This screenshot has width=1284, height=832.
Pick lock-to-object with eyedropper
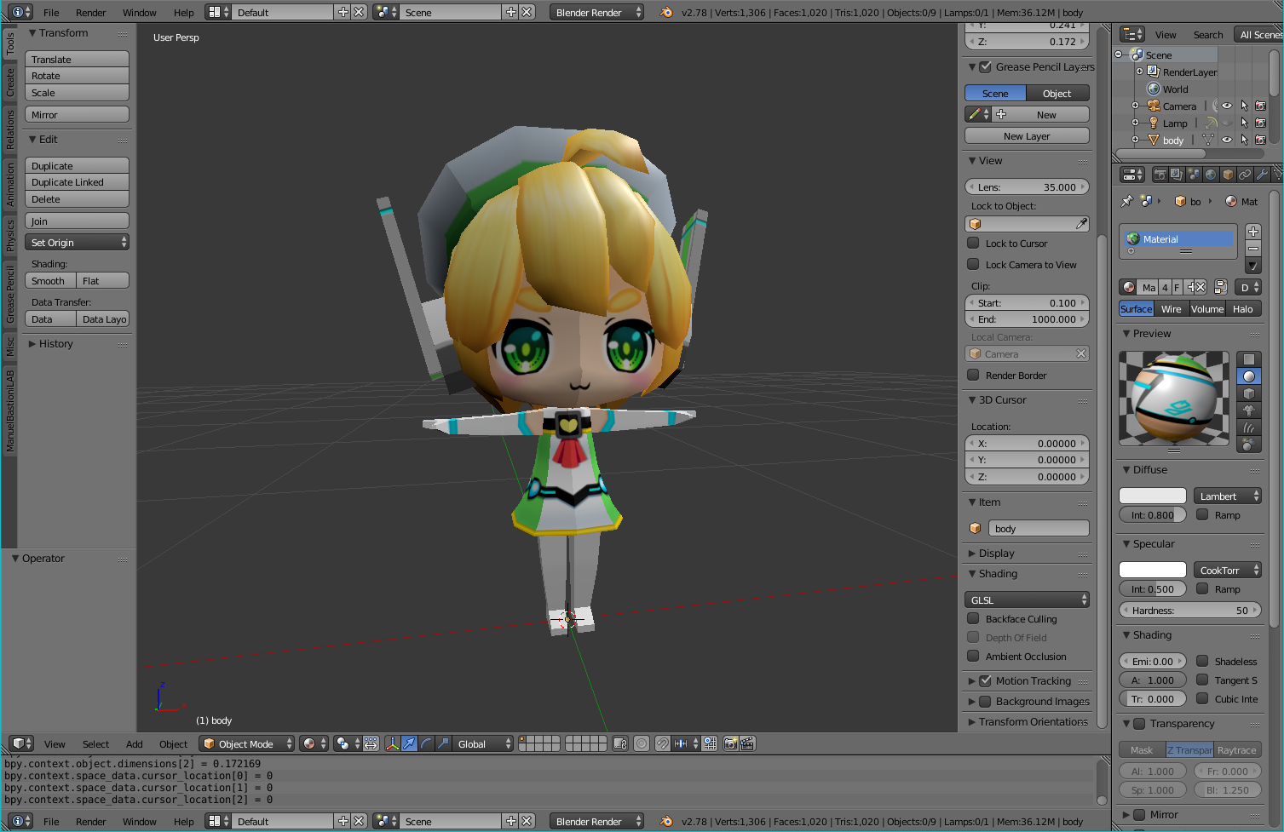pos(1081,224)
